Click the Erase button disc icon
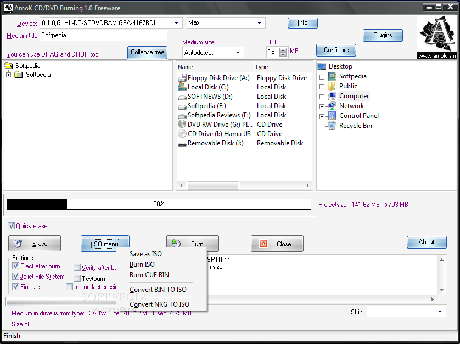The image size is (460, 344). tap(18, 244)
